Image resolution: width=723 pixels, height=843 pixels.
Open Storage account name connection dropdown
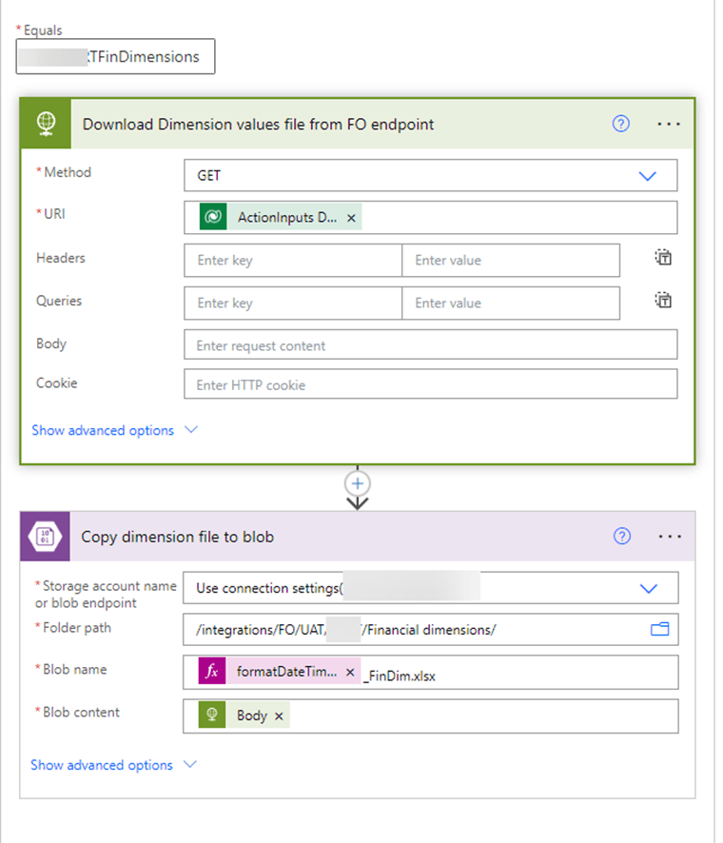click(648, 588)
